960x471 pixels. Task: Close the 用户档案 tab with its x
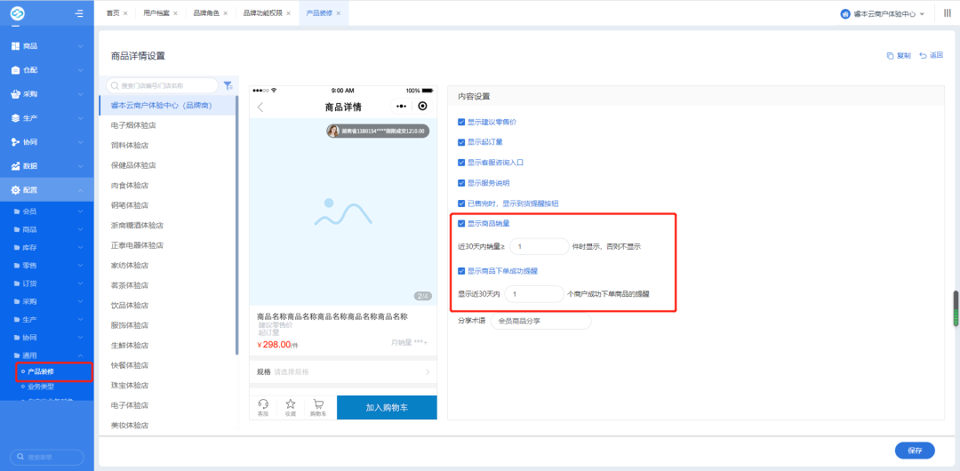click(x=175, y=12)
